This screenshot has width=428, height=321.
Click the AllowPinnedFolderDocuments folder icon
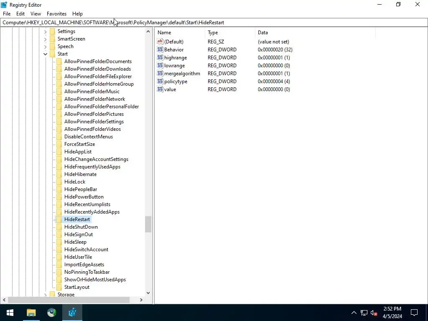pyautogui.click(x=59, y=61)
